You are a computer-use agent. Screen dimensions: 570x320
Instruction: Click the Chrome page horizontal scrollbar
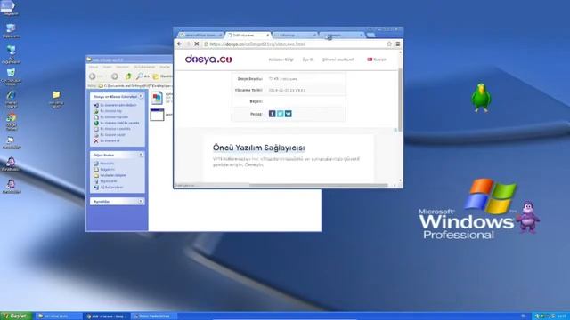319,186
